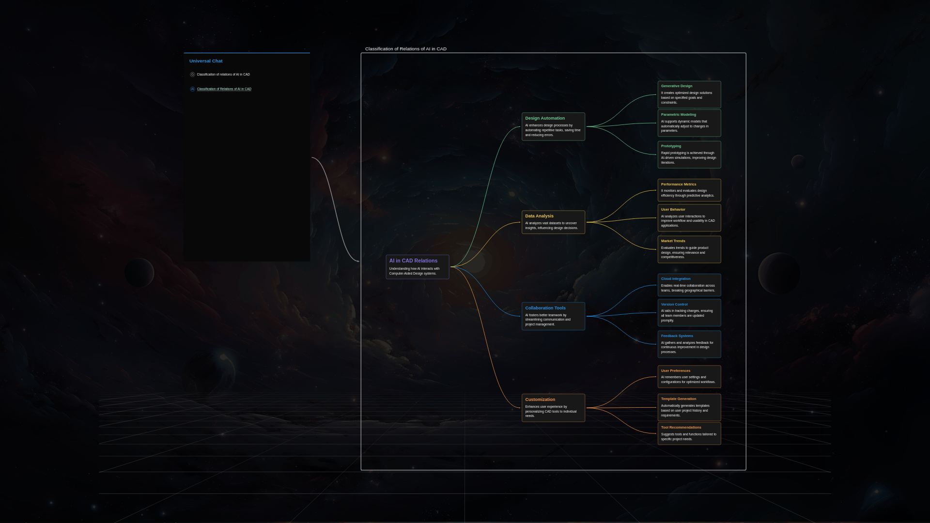Click the Performance Metrics leaf card
Viewport: 930px width, 523px height.
tap(689, 190)
